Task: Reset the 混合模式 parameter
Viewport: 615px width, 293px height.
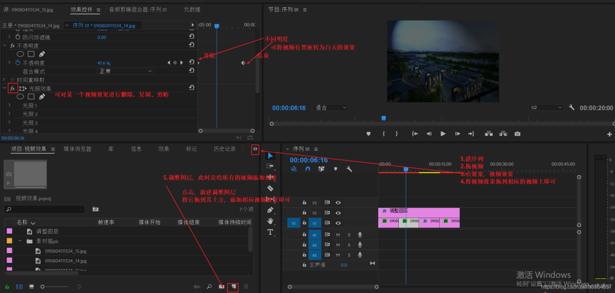Action: pyautogui.click(x=192, y=71)
